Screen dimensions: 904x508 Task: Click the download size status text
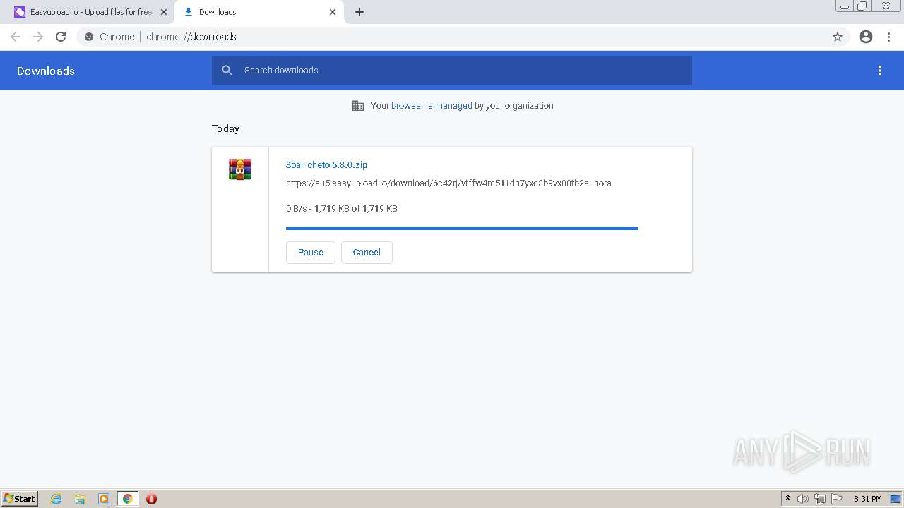[x=342, y=209]
